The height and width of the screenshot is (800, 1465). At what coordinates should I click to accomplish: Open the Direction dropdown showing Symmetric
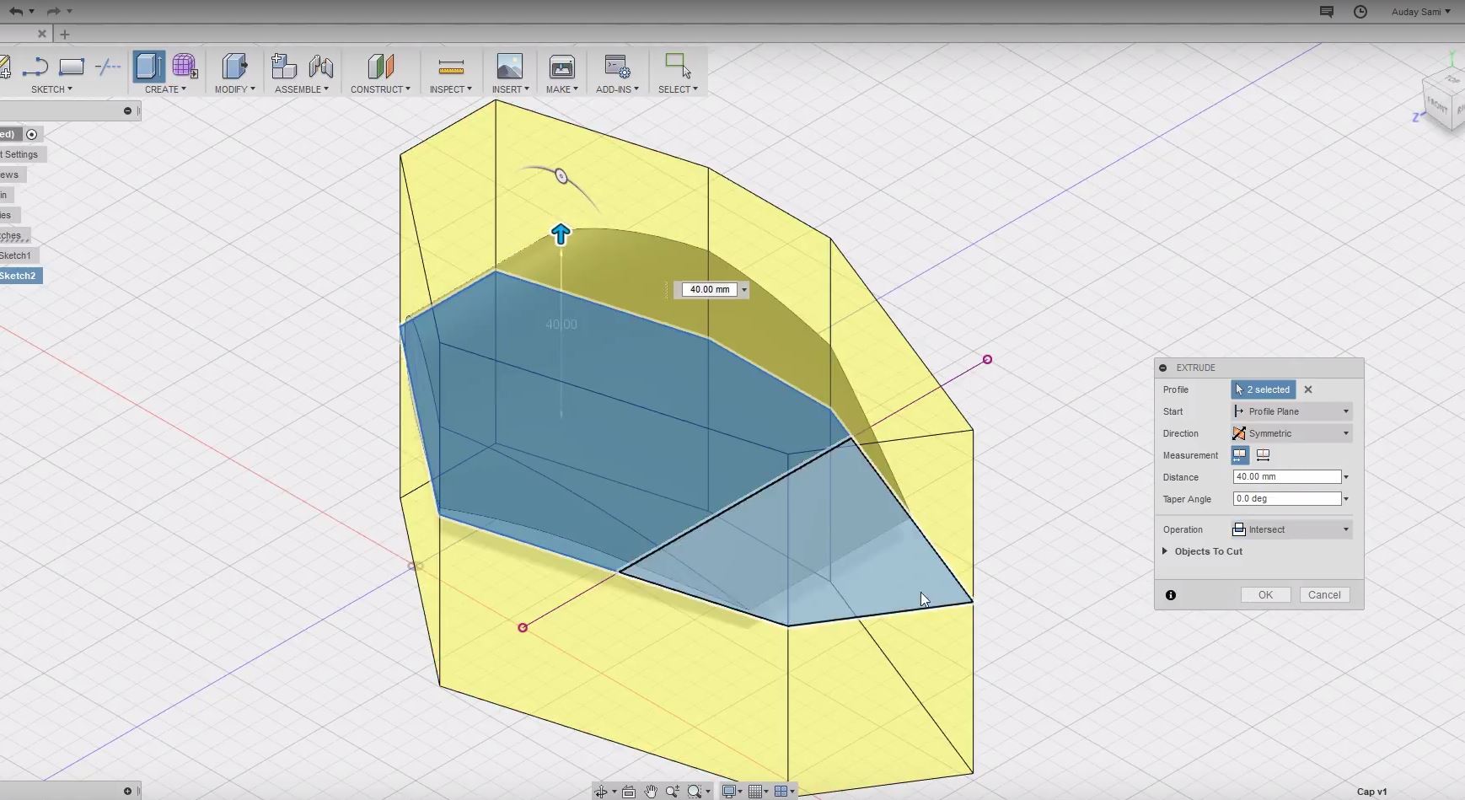1291,433
